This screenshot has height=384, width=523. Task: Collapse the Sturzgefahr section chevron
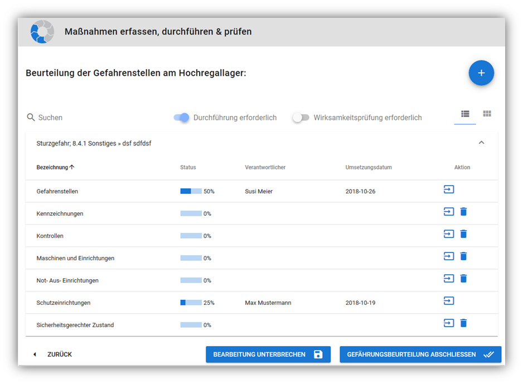coord(481,143)
